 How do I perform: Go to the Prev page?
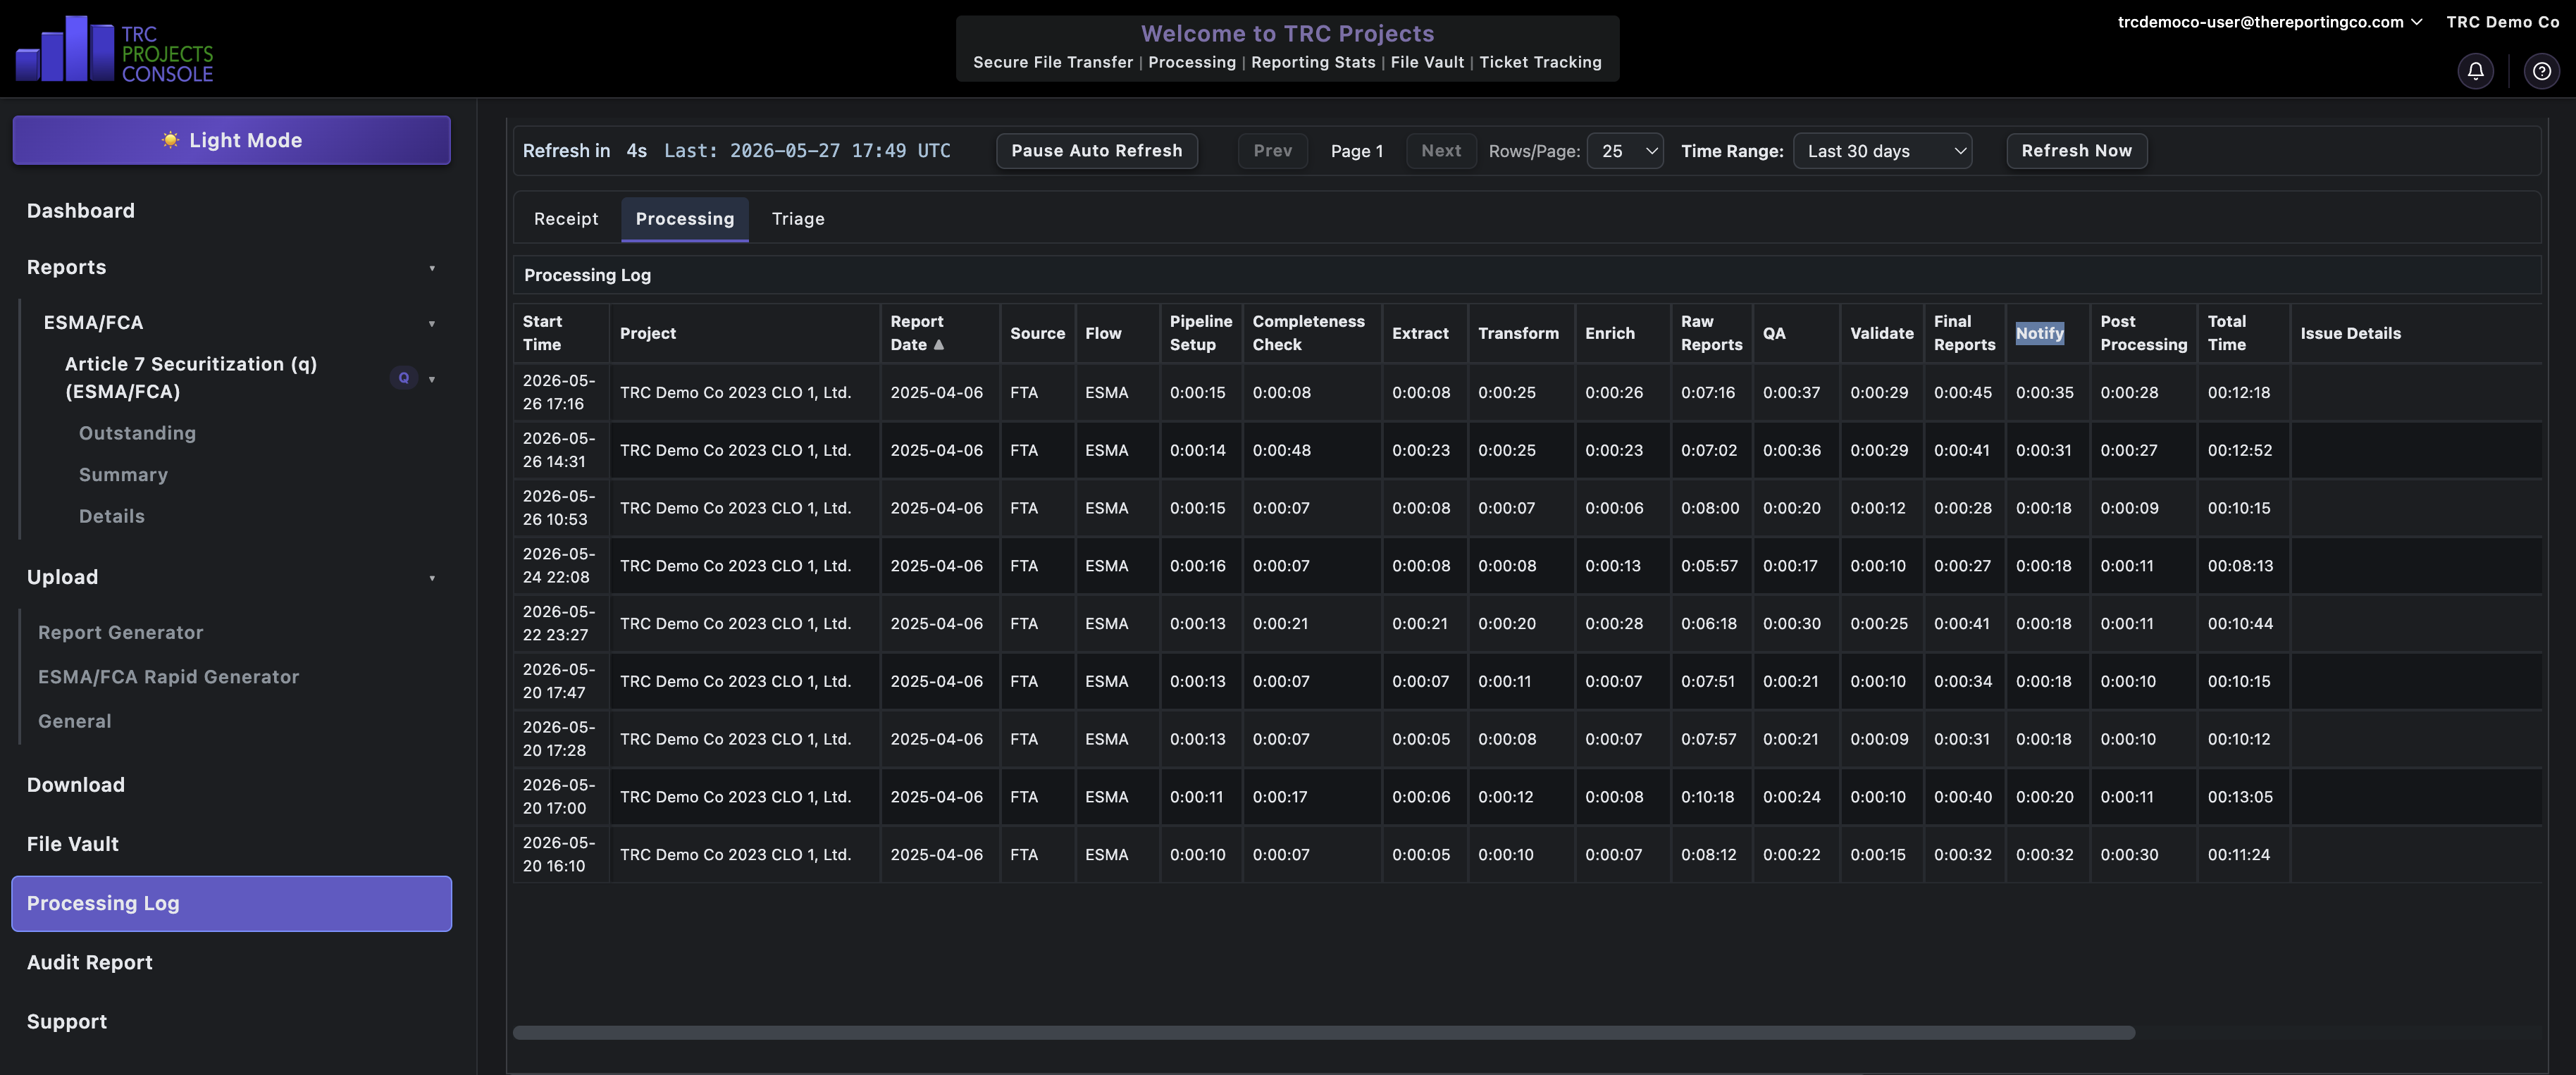[x=1272, y=151]
